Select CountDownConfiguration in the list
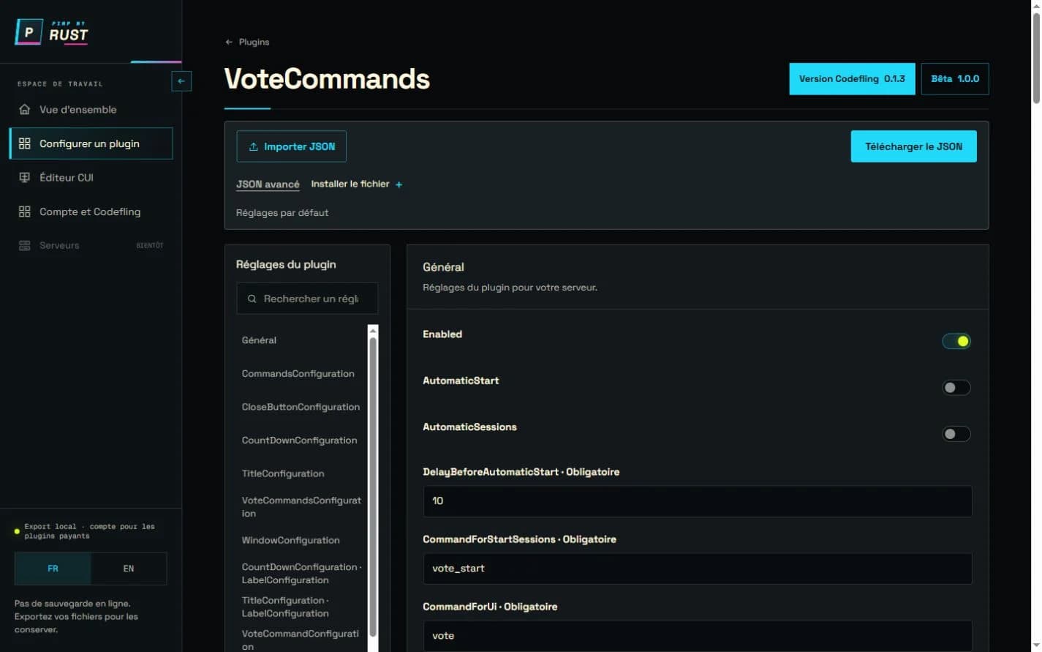This screenshot has height=652, width=1042. [x=301, y=441]
